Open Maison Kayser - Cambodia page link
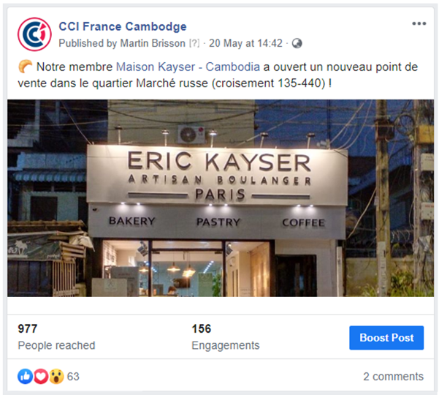This screenshot has height=395, width=439. 188,67
